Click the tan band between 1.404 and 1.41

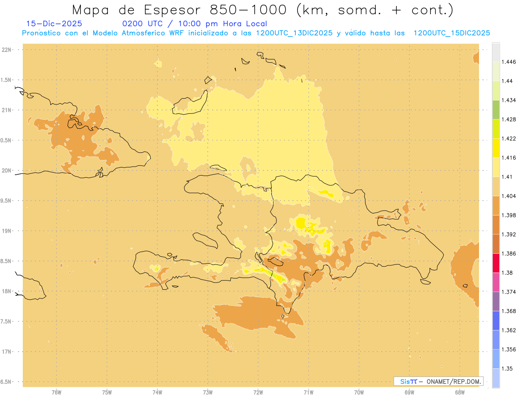496,186
